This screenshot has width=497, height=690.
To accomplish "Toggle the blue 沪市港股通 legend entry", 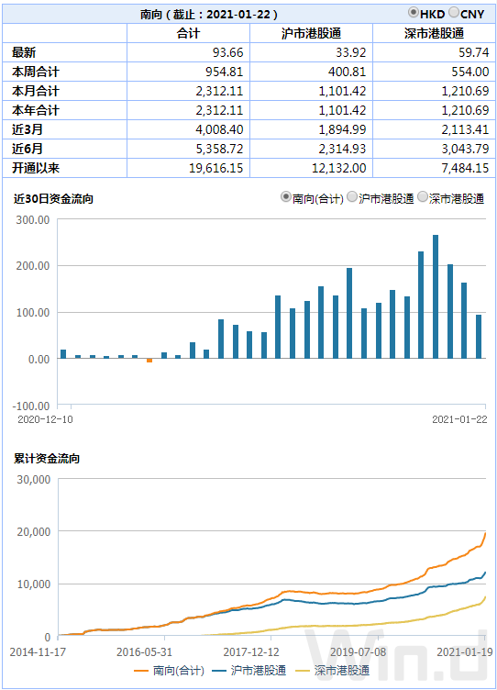I will tap(248, 671).
